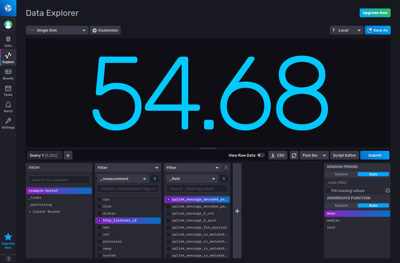Open the _field filter dropdown
Screen dimensions: 400x263
tap(192, 179)
